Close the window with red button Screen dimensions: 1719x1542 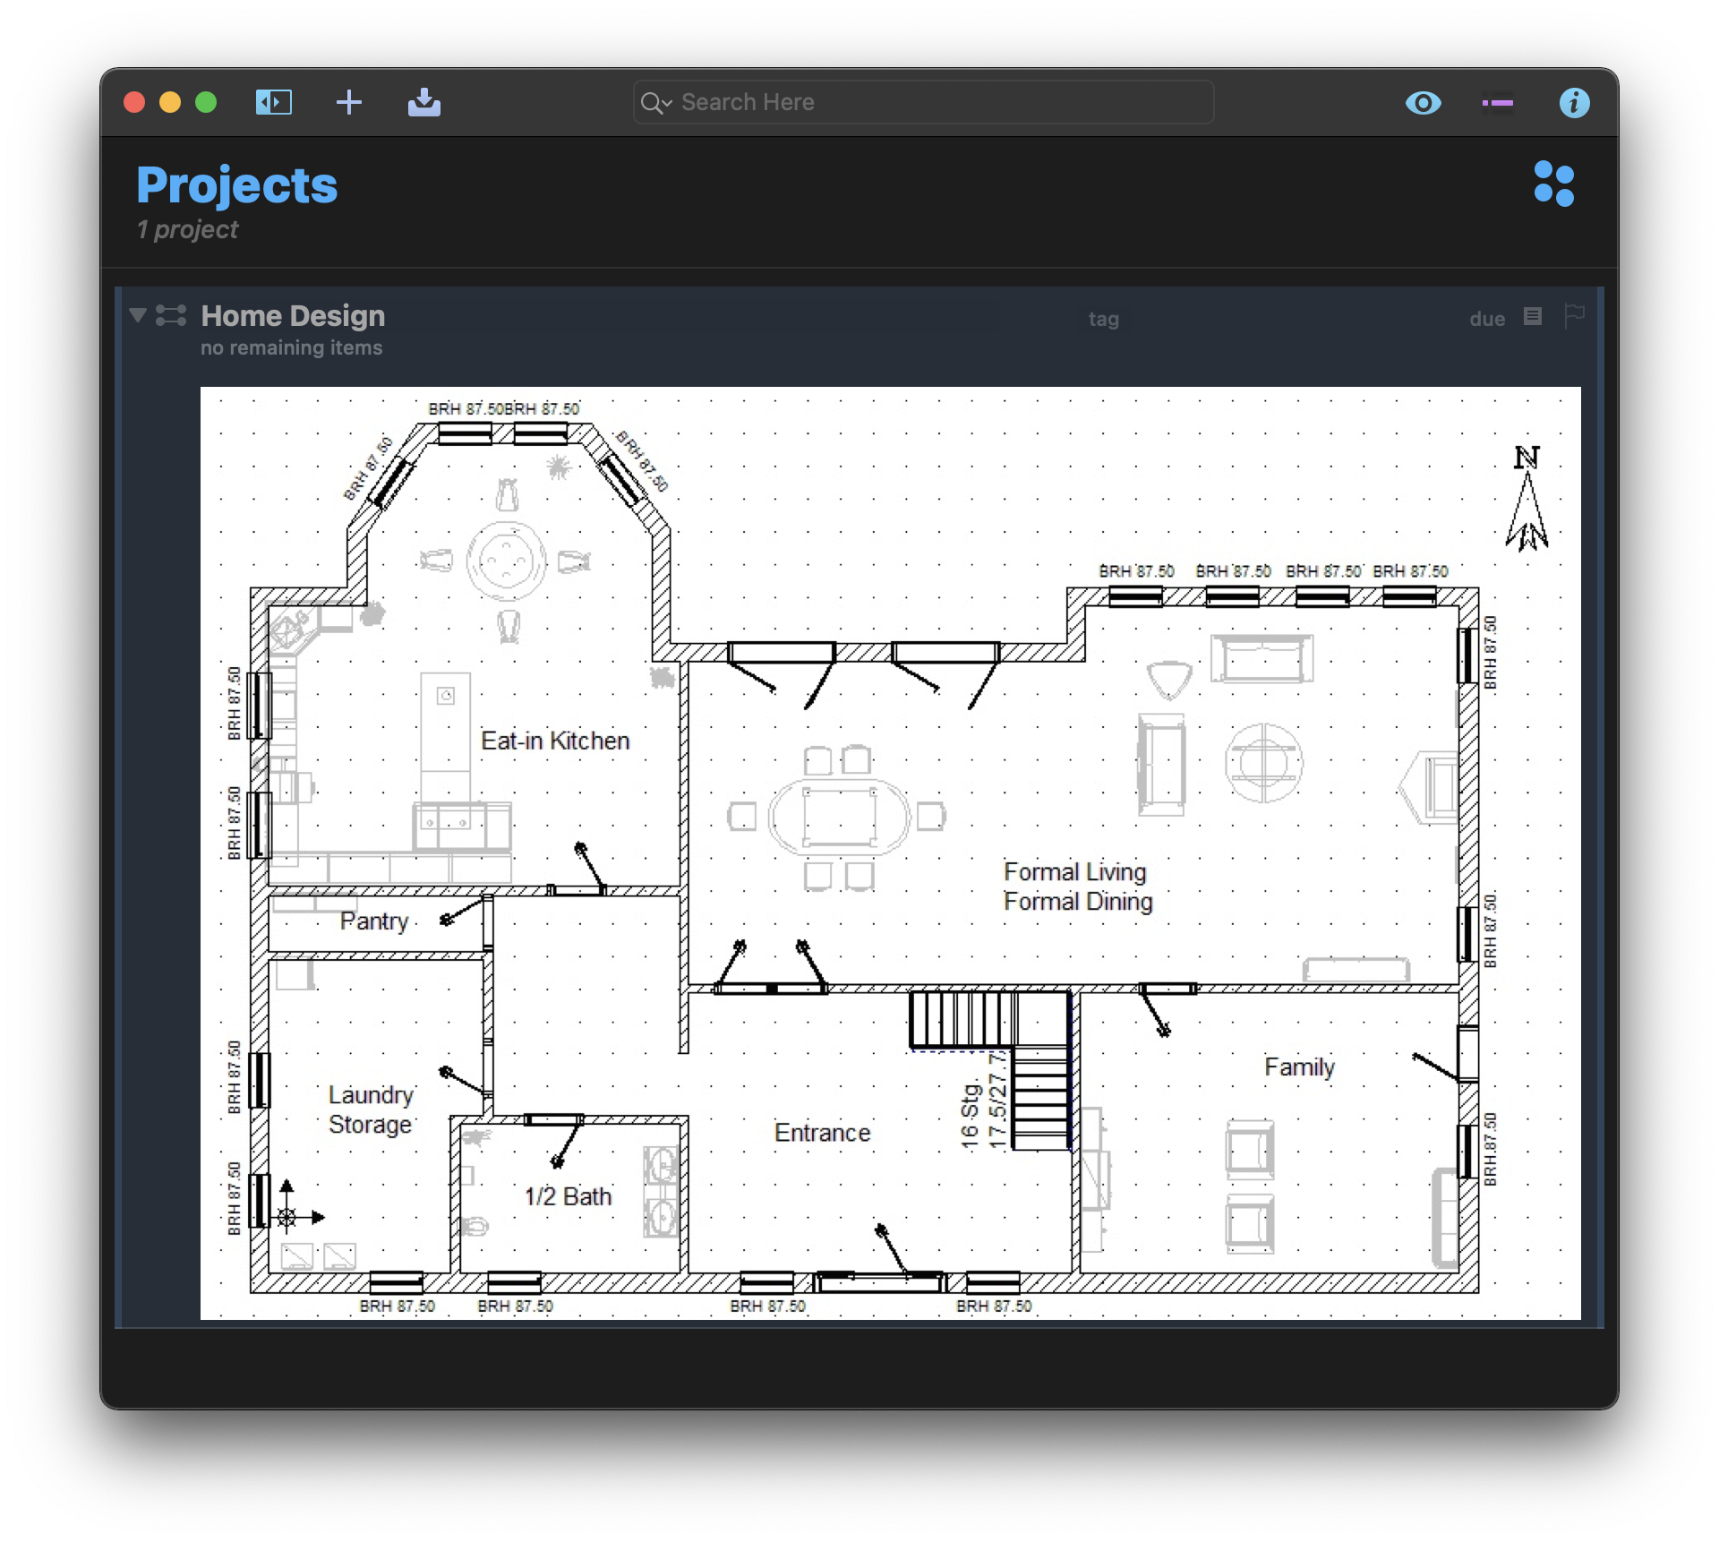pos(134,102)
